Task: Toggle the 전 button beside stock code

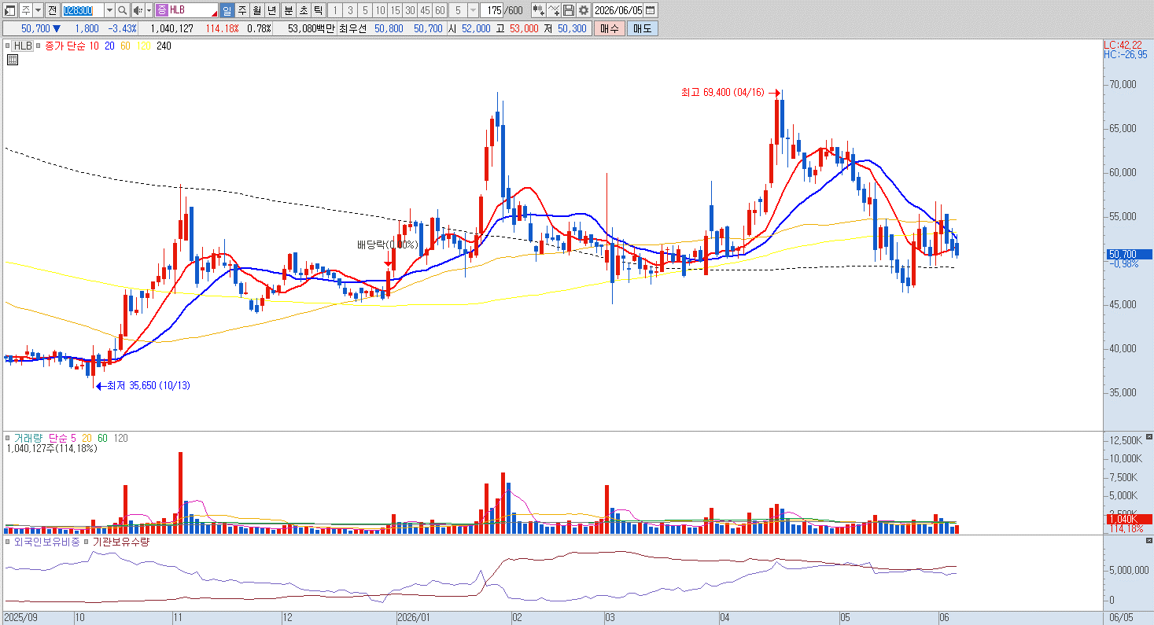Action: (x=52, y=10)
